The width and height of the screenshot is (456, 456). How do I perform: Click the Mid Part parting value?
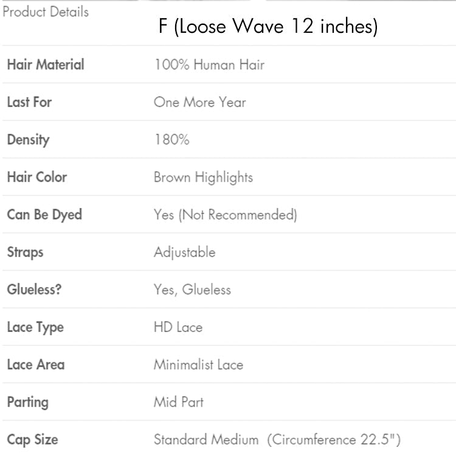tap(178, 402)
